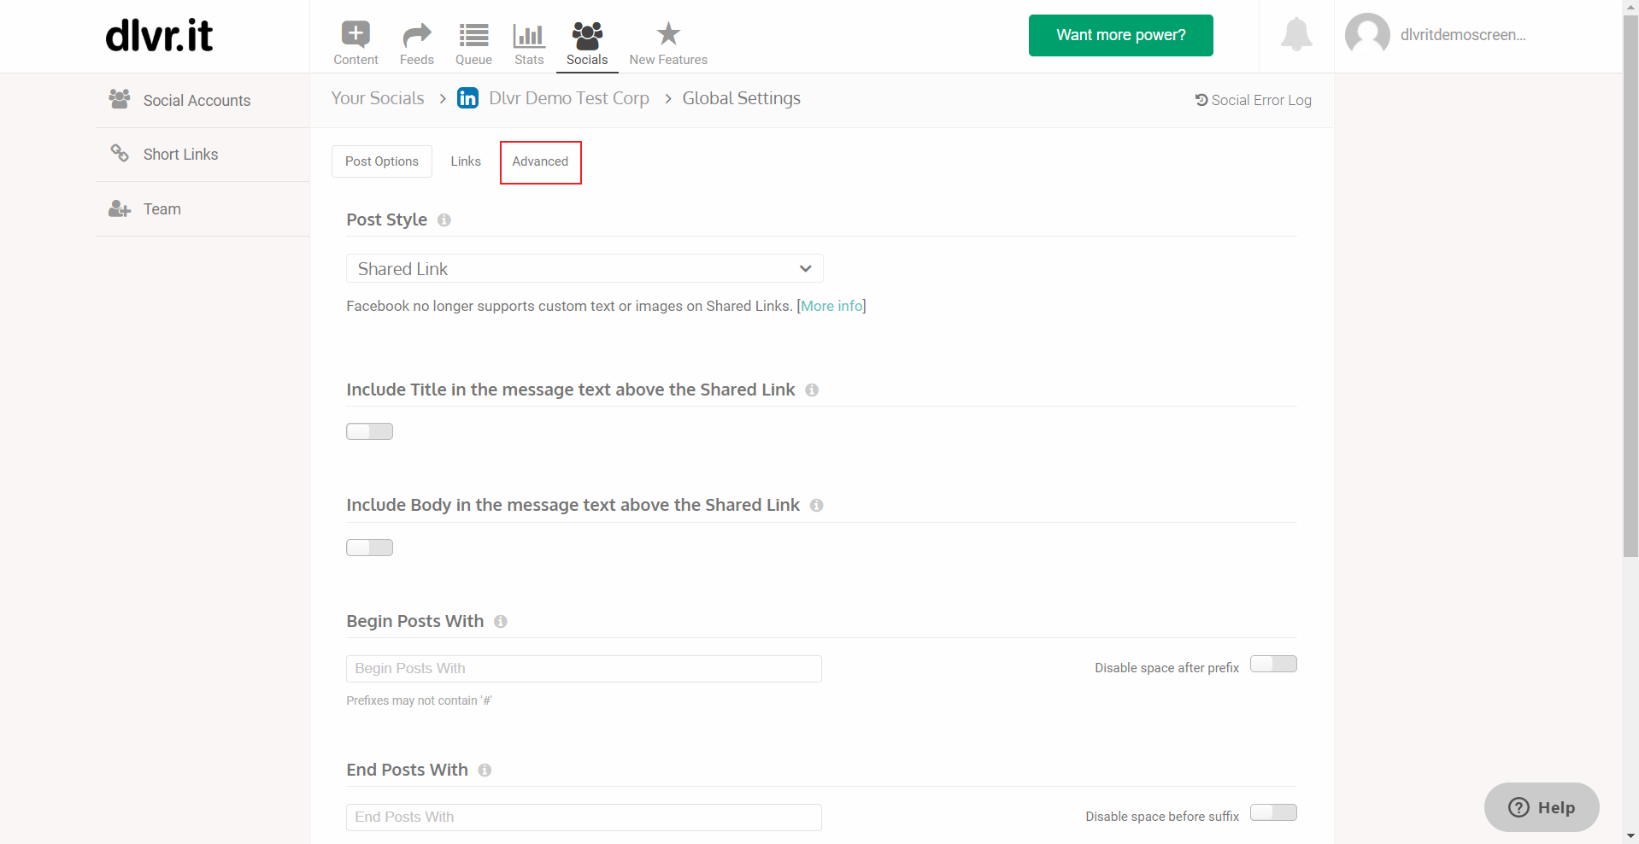Click the Begin Posts With input field
The width and height of the screenshot is (1639, 844).
[x=584, y=669]
